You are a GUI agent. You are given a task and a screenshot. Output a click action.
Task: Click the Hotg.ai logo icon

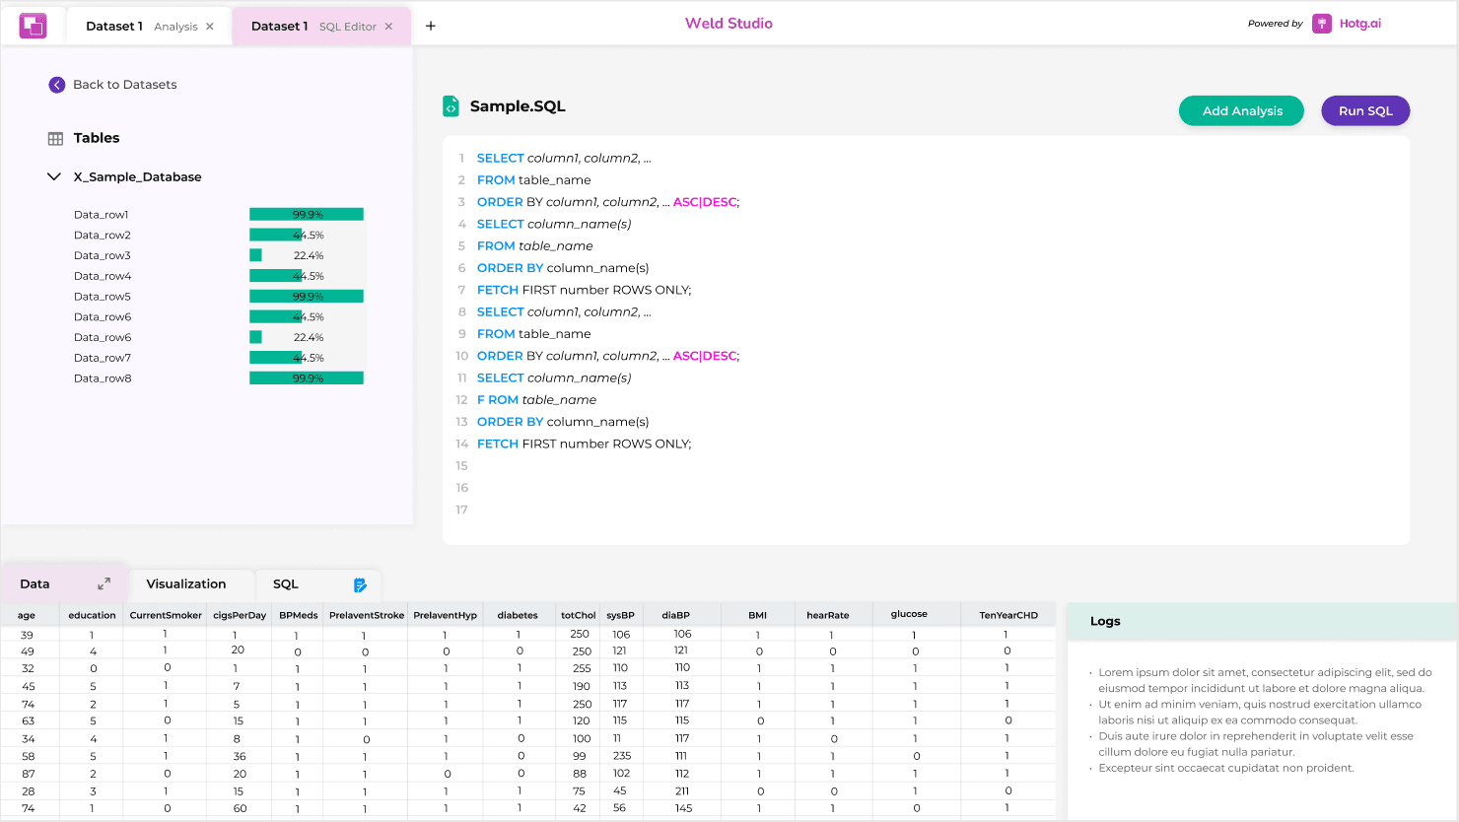tap(1322, 24)
